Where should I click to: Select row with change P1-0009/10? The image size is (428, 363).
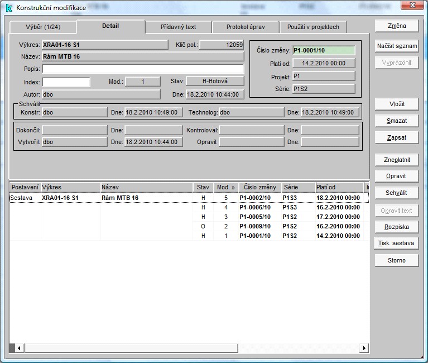pos(189,226)
